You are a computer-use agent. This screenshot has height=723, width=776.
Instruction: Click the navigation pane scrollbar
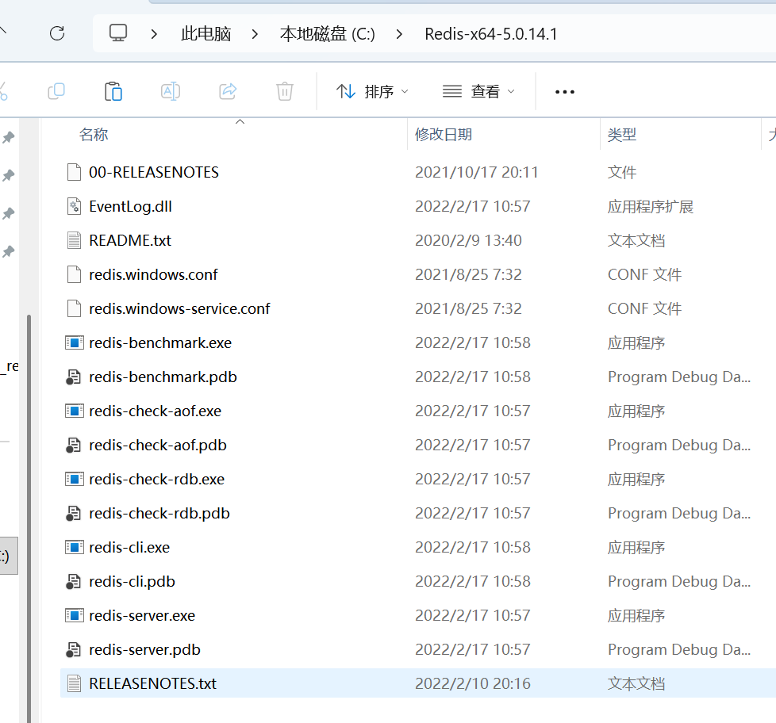[29, 518]
